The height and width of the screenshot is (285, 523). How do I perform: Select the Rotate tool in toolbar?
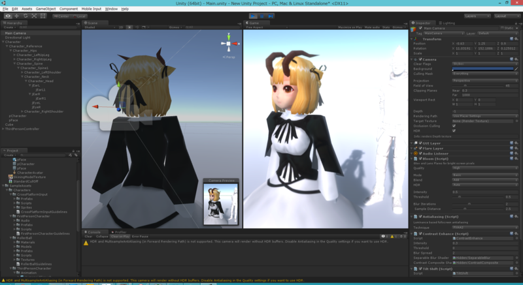pos(25,16)
